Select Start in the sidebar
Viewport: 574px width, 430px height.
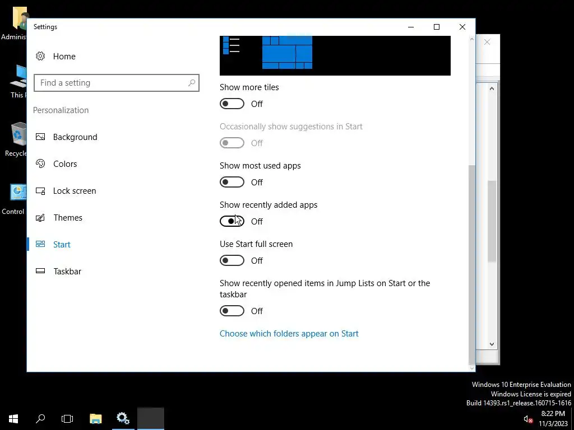point(62,245)
